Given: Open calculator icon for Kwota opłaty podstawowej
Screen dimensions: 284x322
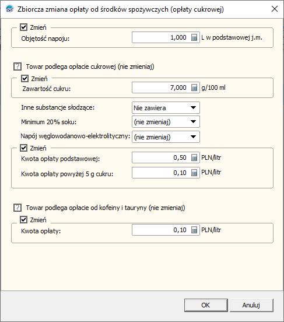Looking at the screenshot, I should pos(194,157).
